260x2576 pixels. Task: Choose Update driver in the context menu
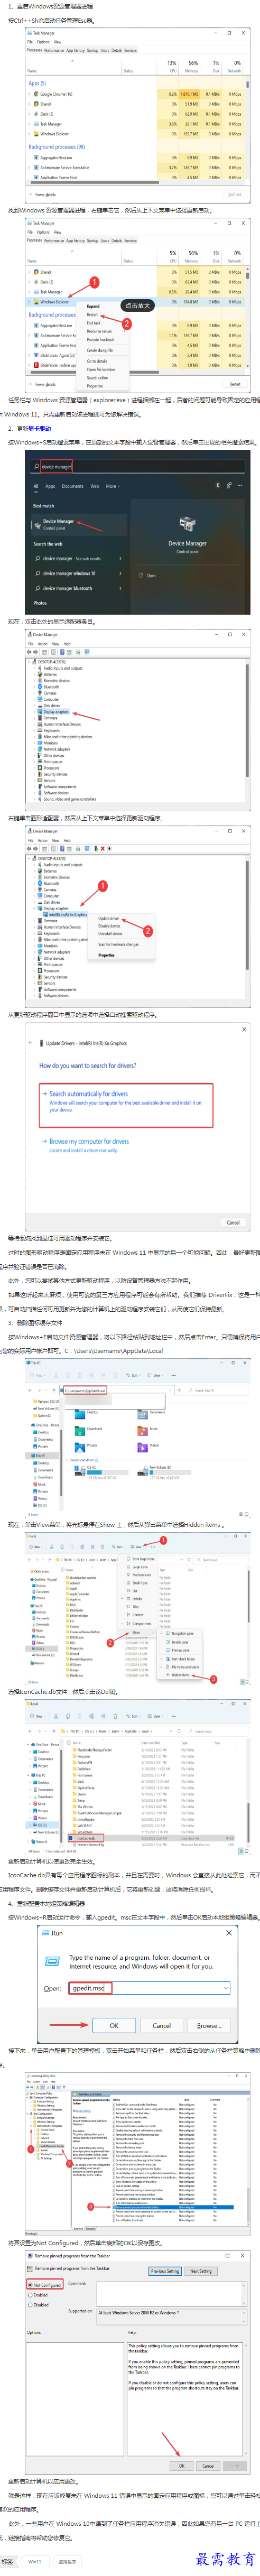[x=108, y=918]
